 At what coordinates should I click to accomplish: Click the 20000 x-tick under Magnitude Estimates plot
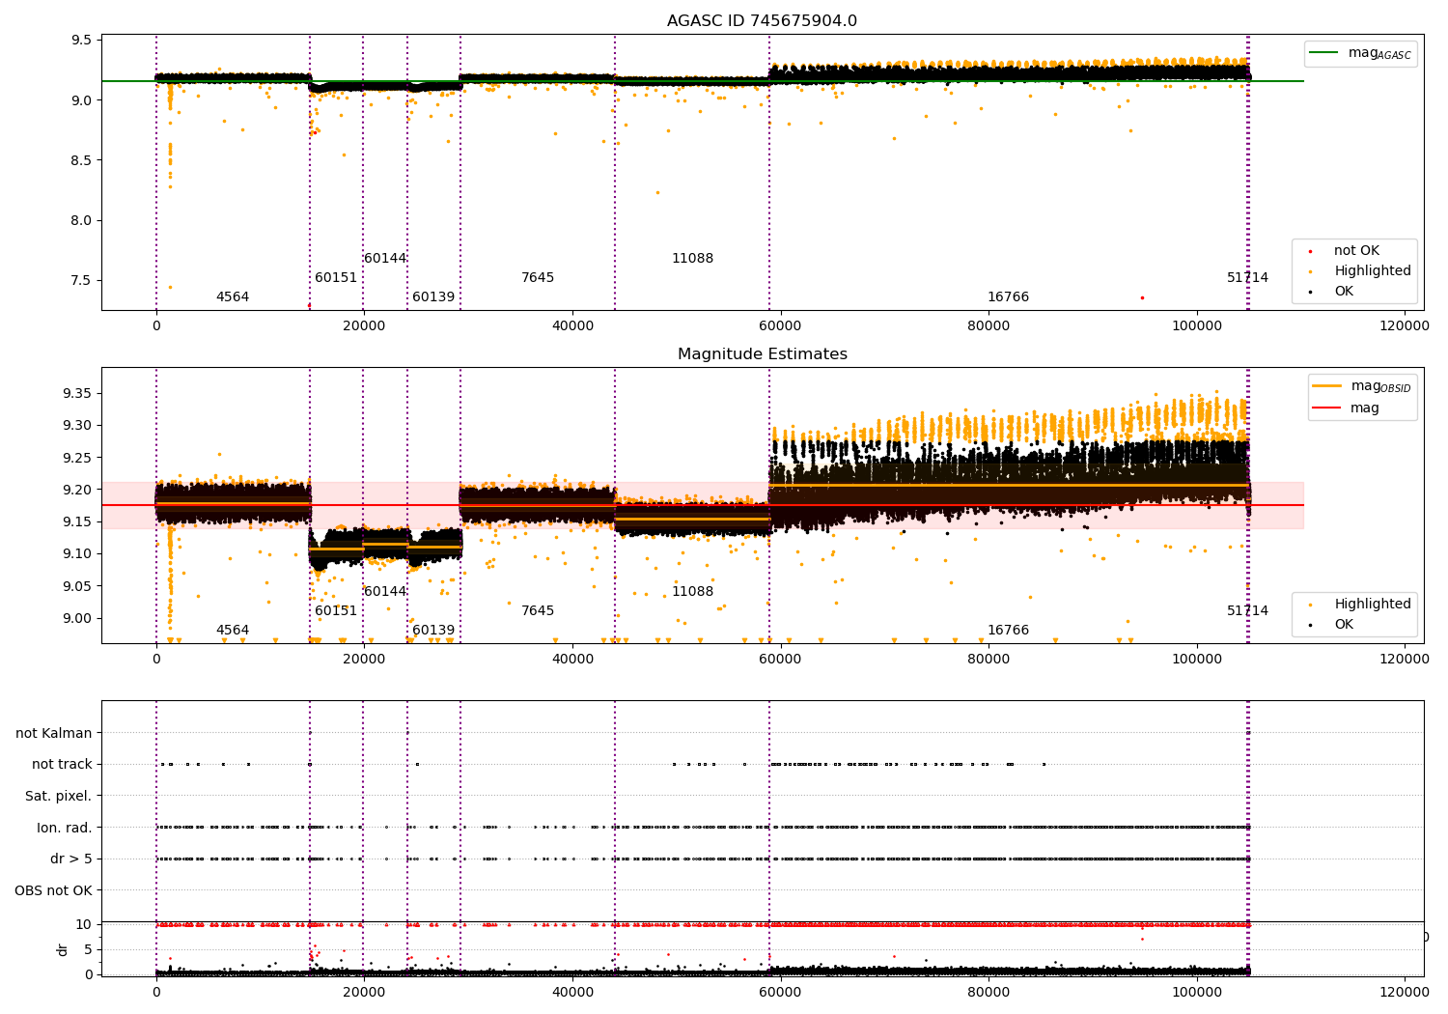point(364,660)
